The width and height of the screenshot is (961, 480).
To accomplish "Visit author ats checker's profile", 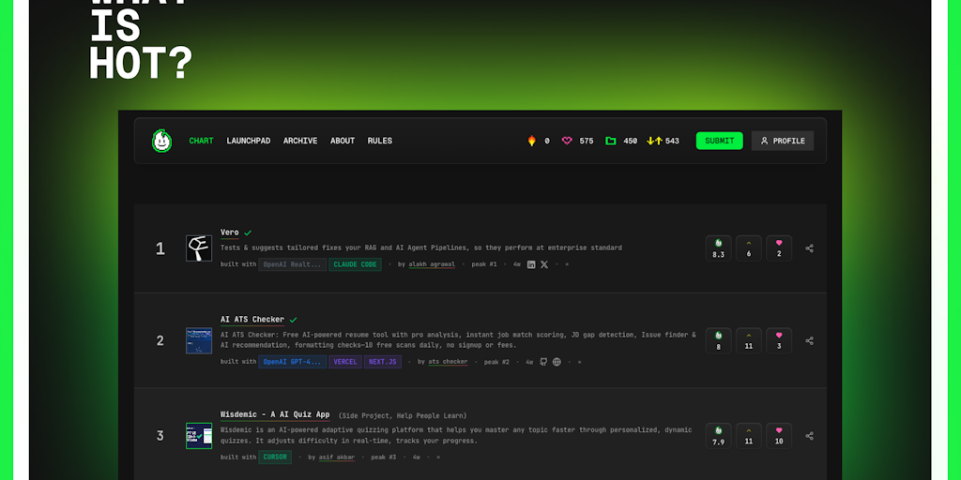I will (x=448, y=362).
